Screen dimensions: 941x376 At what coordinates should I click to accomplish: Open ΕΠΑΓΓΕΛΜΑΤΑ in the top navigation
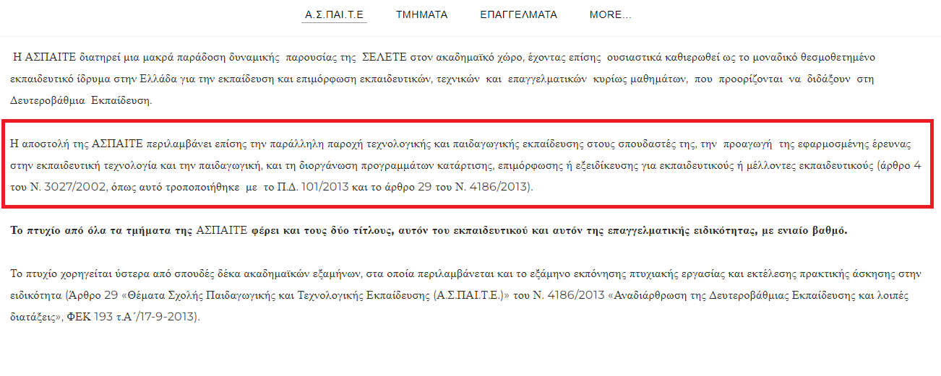[x=518, y=14]
